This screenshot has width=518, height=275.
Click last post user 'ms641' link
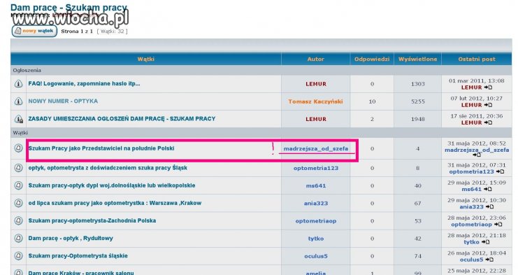click(x=471, y=190)
